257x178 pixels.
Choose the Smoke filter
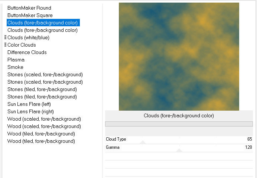pos(15,67)
